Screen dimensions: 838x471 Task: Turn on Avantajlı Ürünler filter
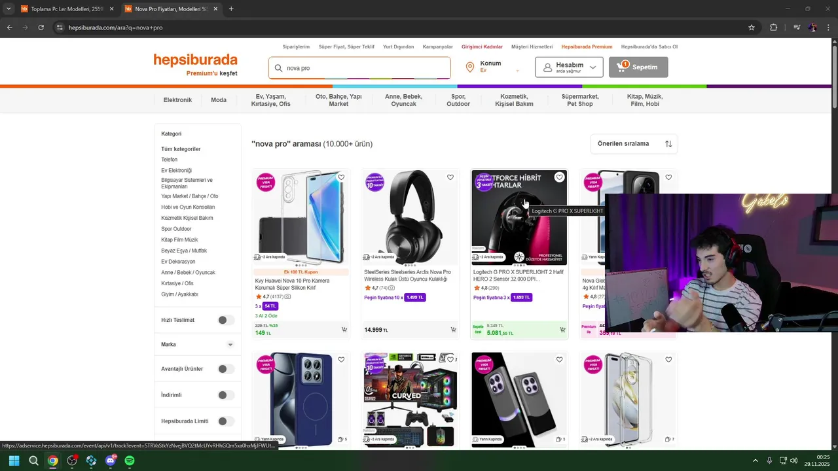(226, 369)
